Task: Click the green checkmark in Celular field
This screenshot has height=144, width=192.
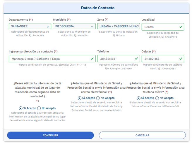Action: click(181, 59)
